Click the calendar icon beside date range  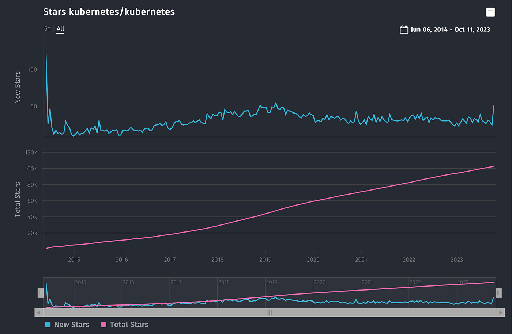(404, 30)
